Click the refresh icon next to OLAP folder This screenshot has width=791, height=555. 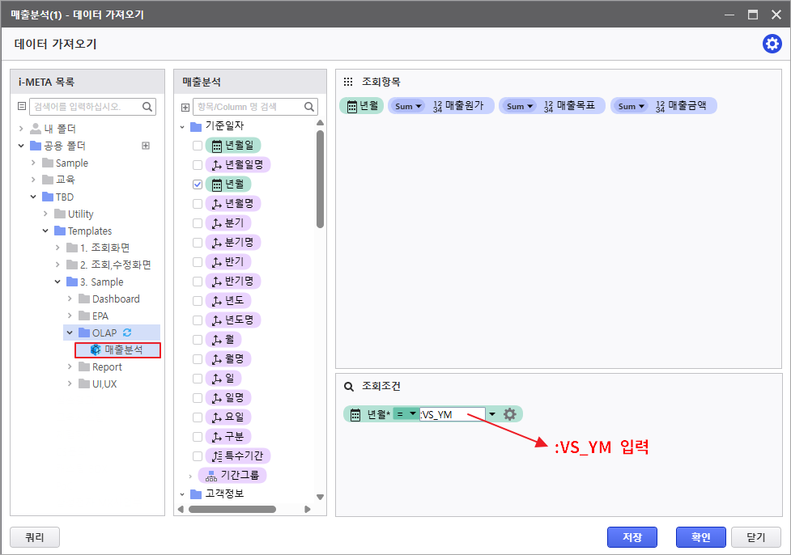(x=126, y=333)
